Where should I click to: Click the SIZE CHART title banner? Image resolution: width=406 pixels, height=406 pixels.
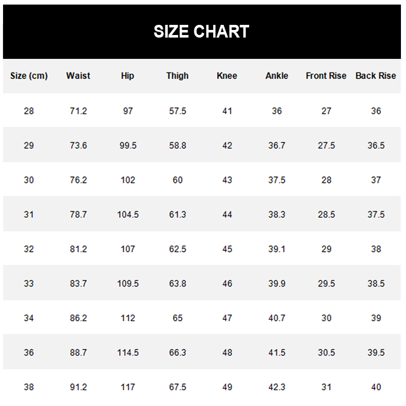201,31
